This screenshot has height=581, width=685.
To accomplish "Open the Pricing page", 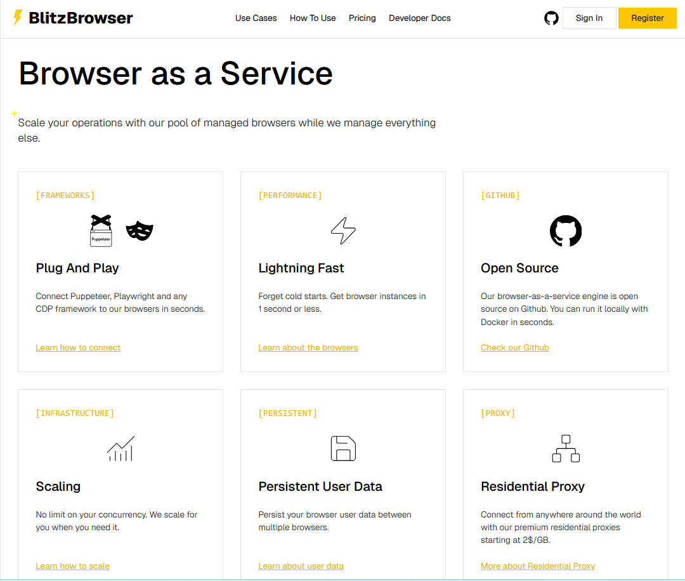I will coord(362,18).
